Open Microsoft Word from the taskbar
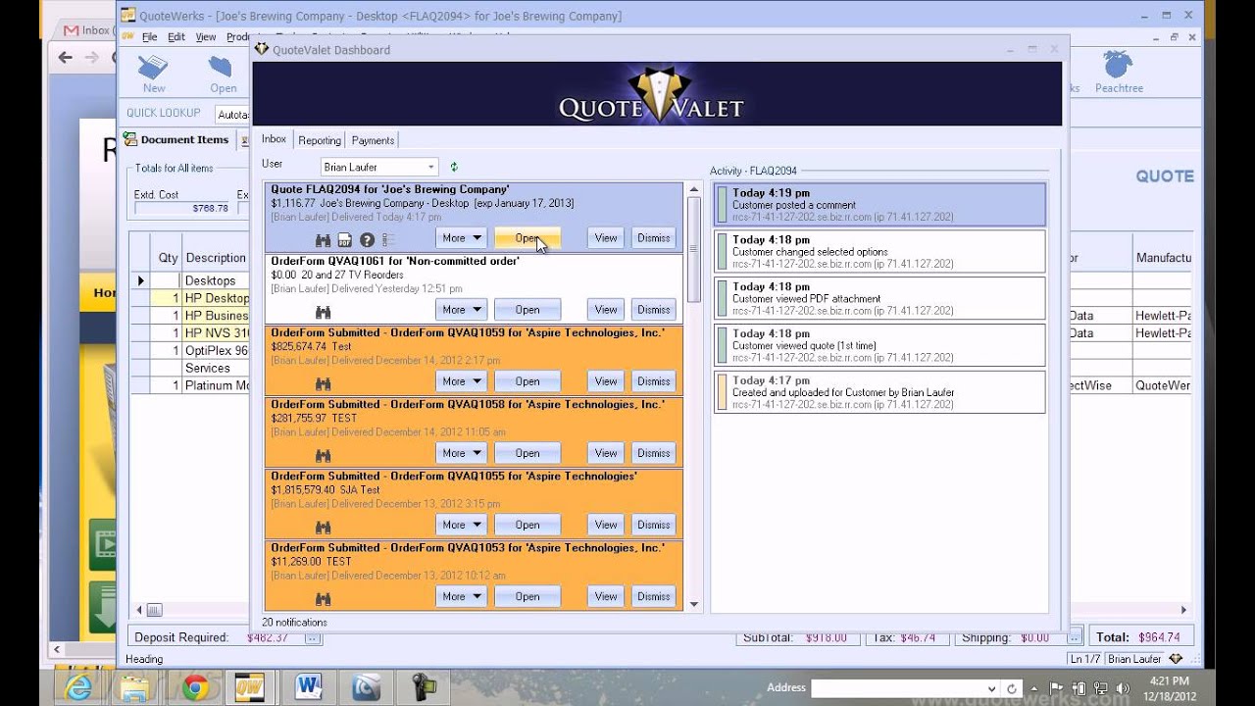Viewport: 1255px width, 706px height. tap(308, 687)
